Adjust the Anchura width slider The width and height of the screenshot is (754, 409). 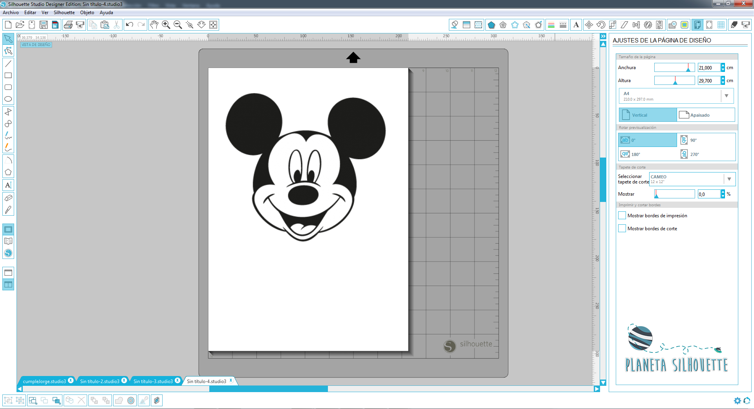tap(674, 68)
